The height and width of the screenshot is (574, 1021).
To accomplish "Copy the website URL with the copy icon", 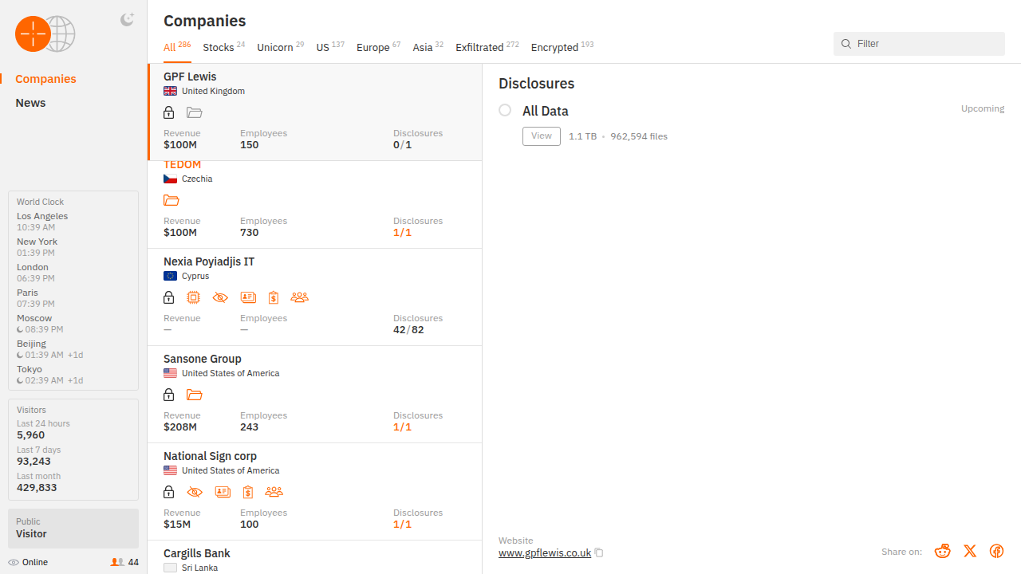I will [599, 552].
